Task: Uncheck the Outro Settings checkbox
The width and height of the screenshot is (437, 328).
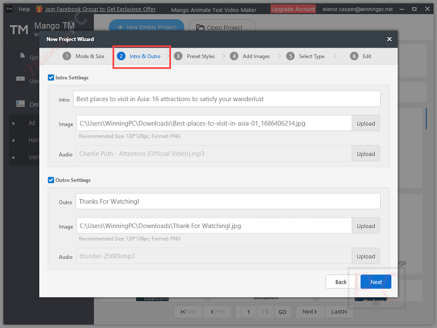Action: (x=51, y=180)
